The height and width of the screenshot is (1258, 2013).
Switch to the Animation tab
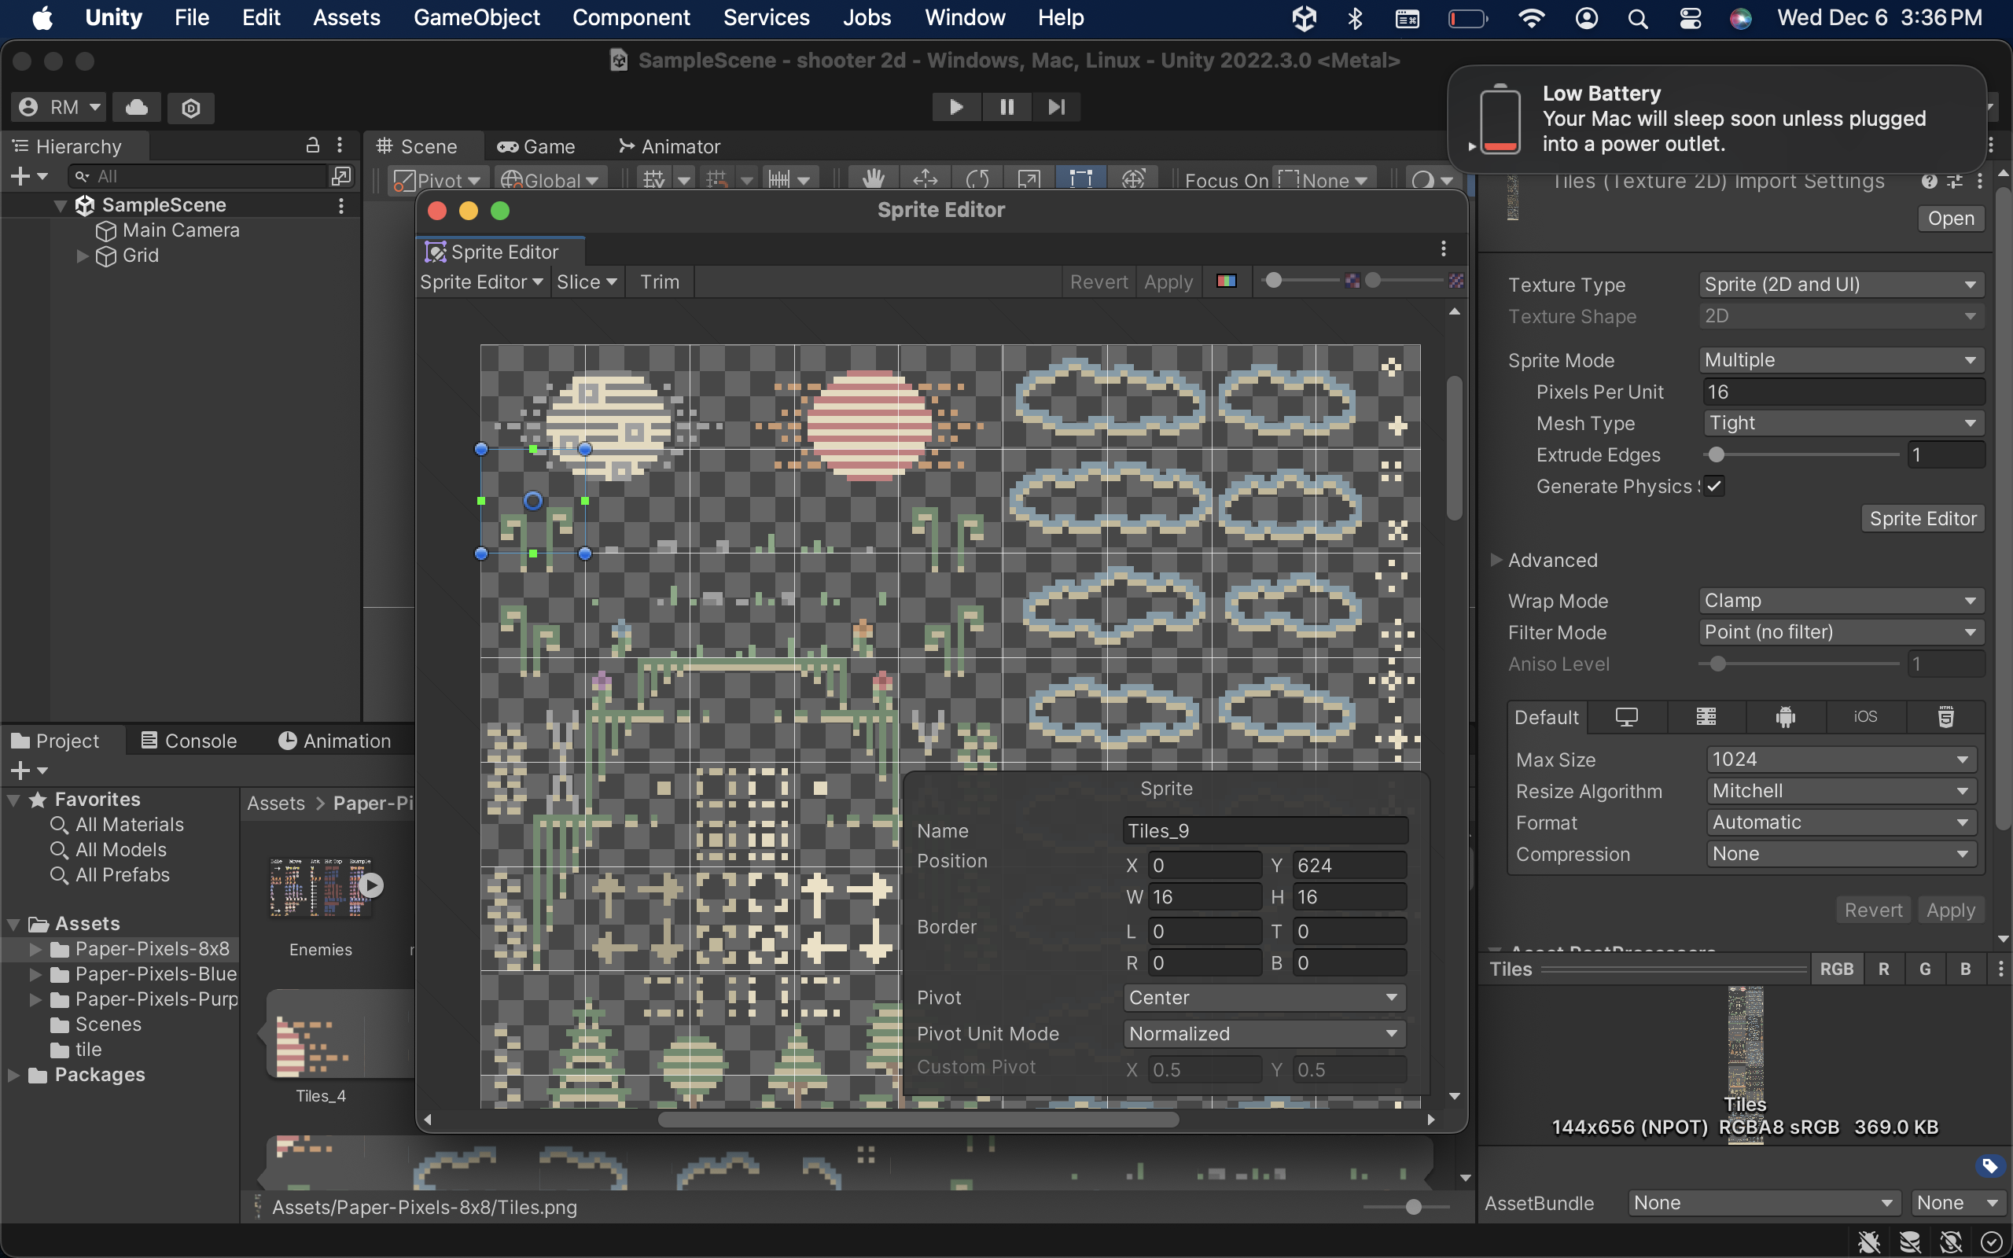click(x=334, y=741)
